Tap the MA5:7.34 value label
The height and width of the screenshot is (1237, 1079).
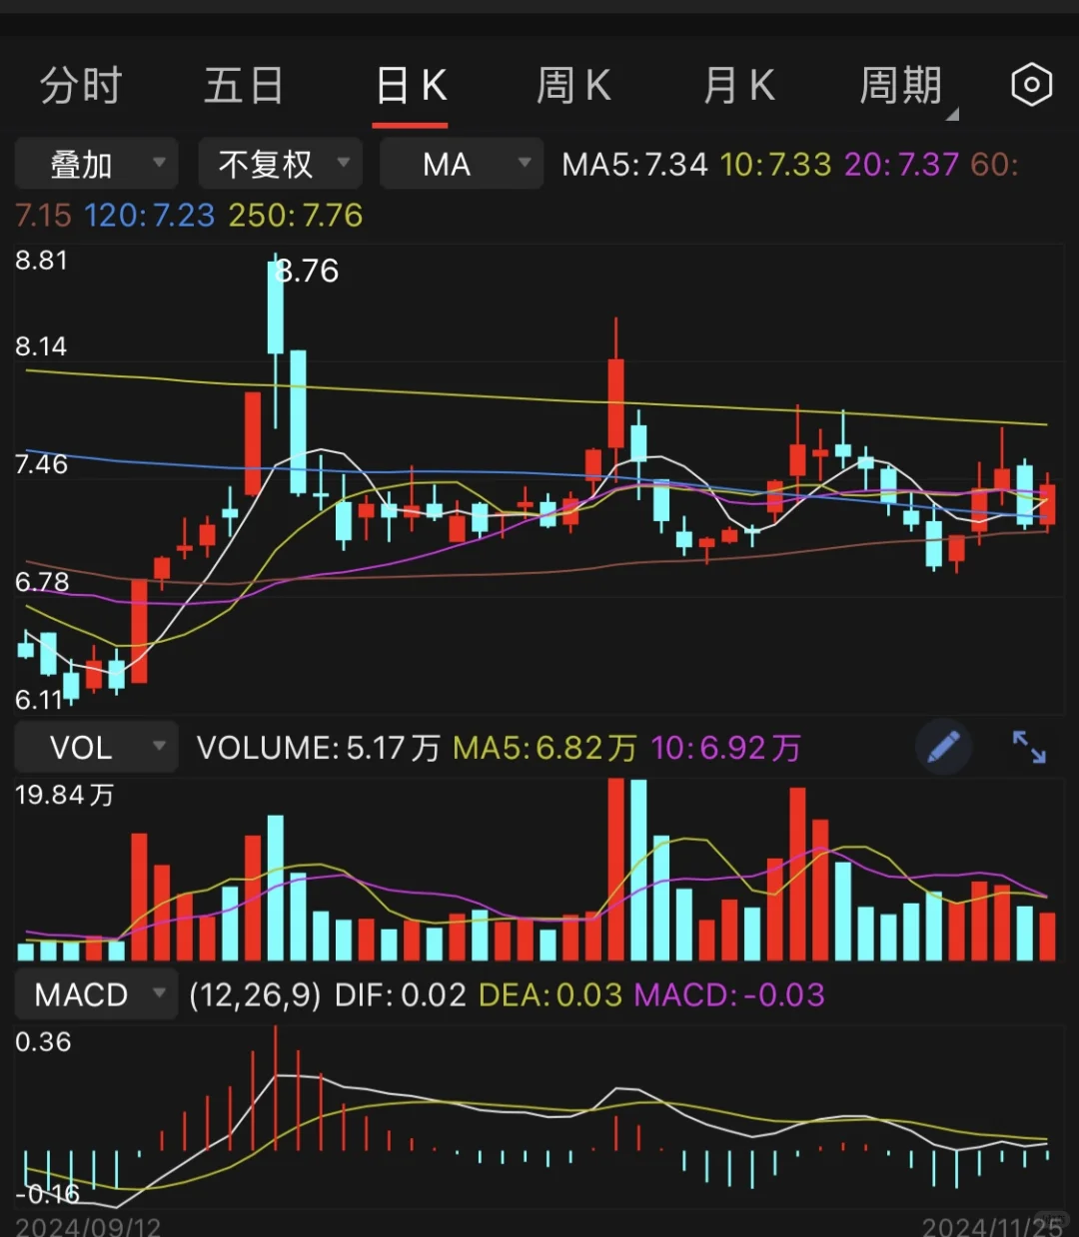634,164
